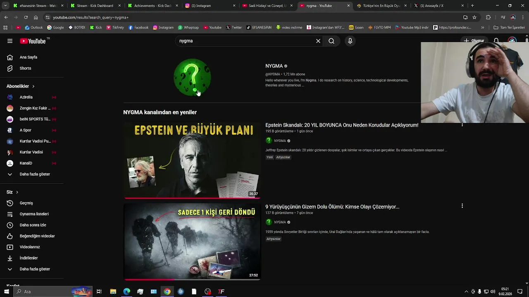Open Epstein Skandalı video title

[x=342, y=125]
